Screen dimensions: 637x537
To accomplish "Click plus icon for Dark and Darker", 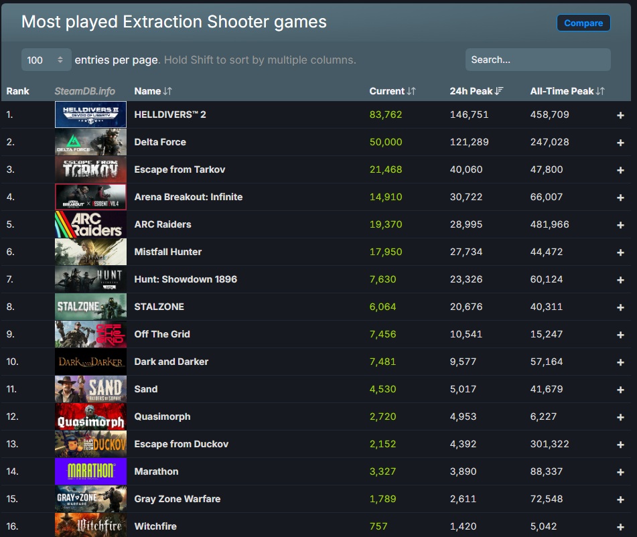I will (620, 362).
